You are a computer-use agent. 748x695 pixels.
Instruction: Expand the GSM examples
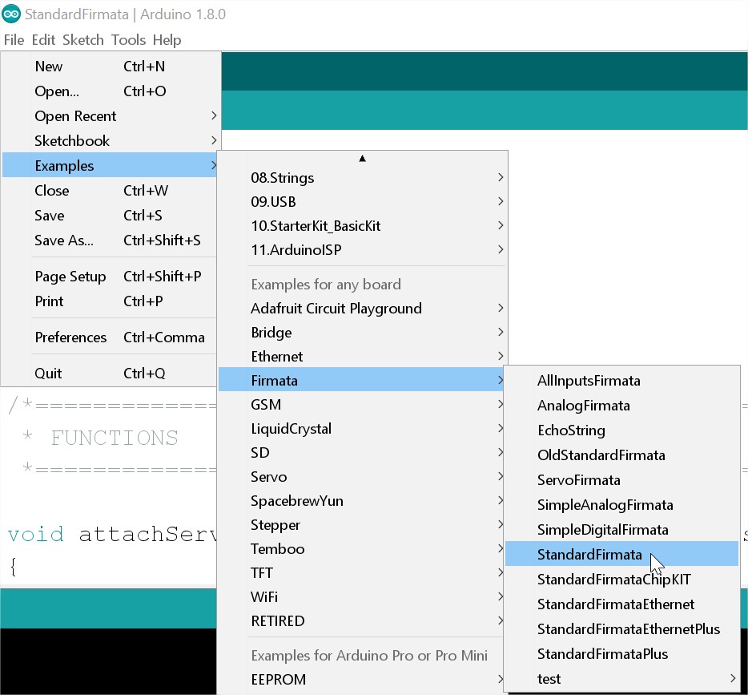click(x=362, y=405)
